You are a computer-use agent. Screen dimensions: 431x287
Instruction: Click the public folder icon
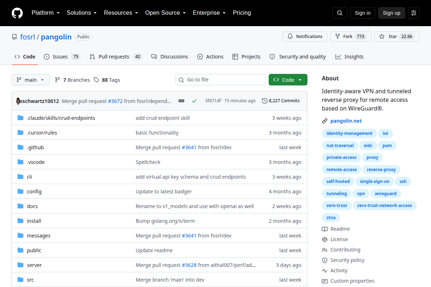click(x=20, y=250)
